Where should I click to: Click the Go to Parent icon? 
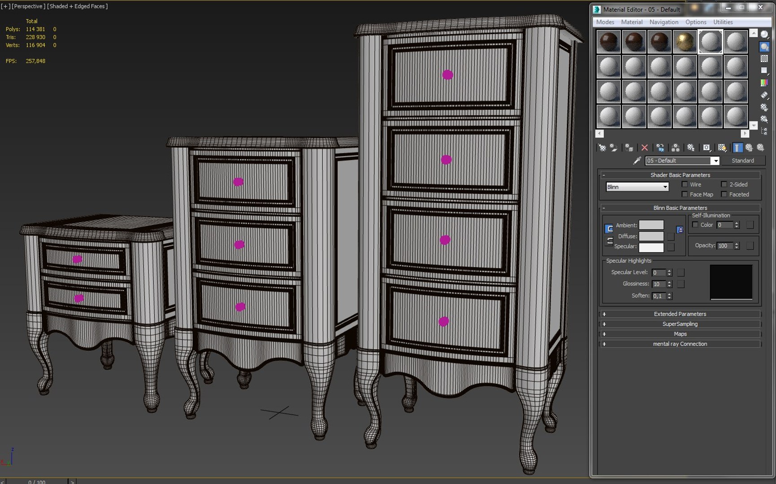[x=749, y=147]
